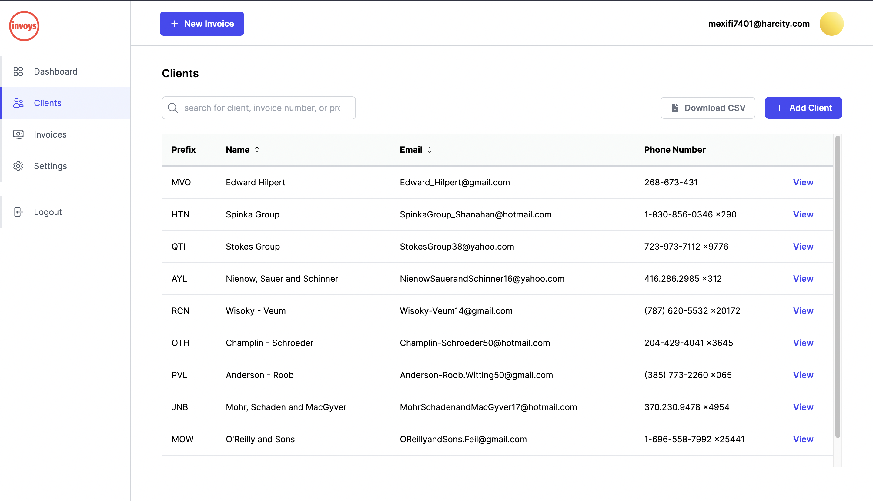Click email SpinkaGroup_Shanahan@hotmail.com
The image size is (873, 501).
point(475,214)
